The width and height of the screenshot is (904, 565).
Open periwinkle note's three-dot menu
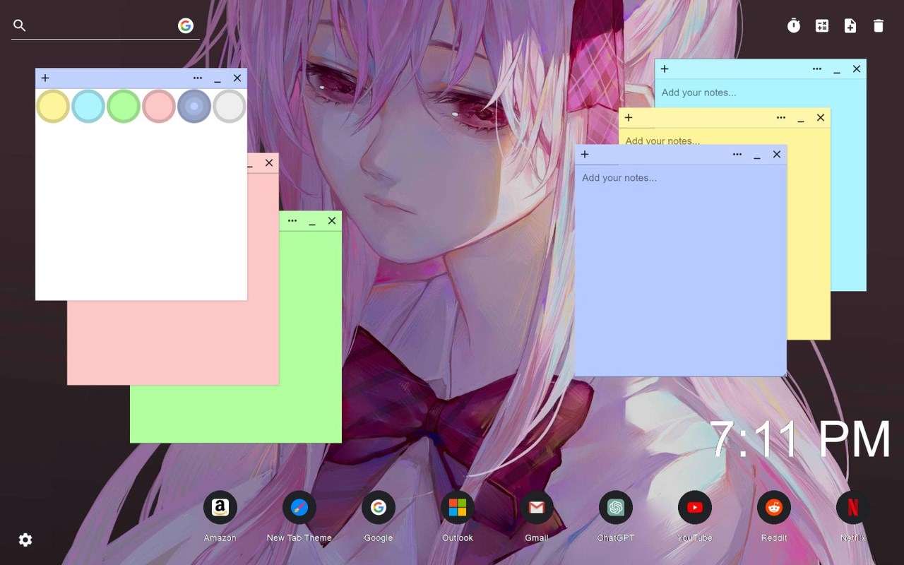[737, 155]
